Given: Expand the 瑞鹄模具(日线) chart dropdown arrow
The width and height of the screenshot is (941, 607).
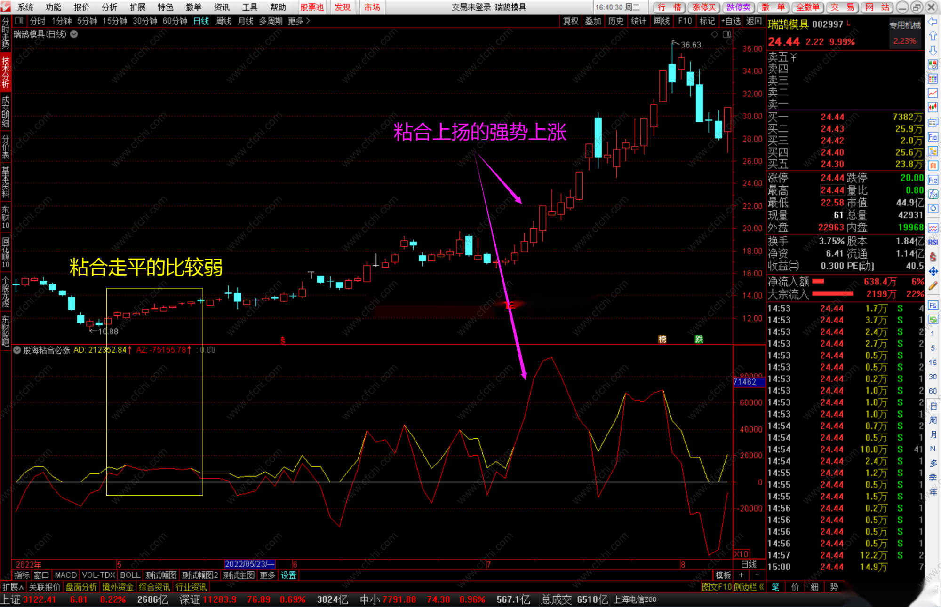Looking at the screenshot, I should tap(74, 34).
